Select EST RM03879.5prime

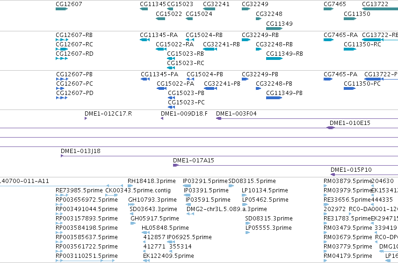tap(326, 186)
